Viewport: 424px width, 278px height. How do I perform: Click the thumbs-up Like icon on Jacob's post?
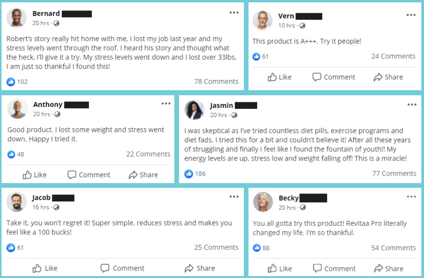pyautogui.click(x=37, y=268)
